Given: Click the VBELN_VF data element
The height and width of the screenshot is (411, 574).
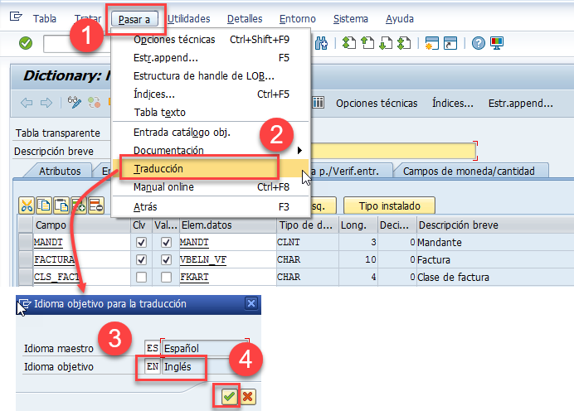Looking at the screenshot, I should tap(203, 259).
